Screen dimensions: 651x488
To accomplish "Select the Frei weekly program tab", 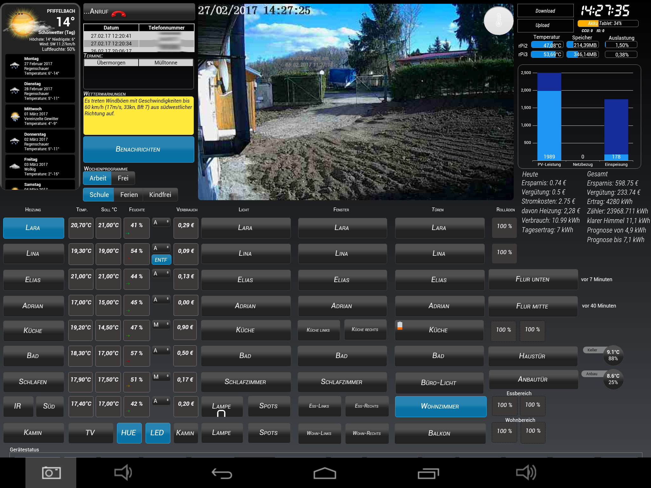I will click(123, 178).
